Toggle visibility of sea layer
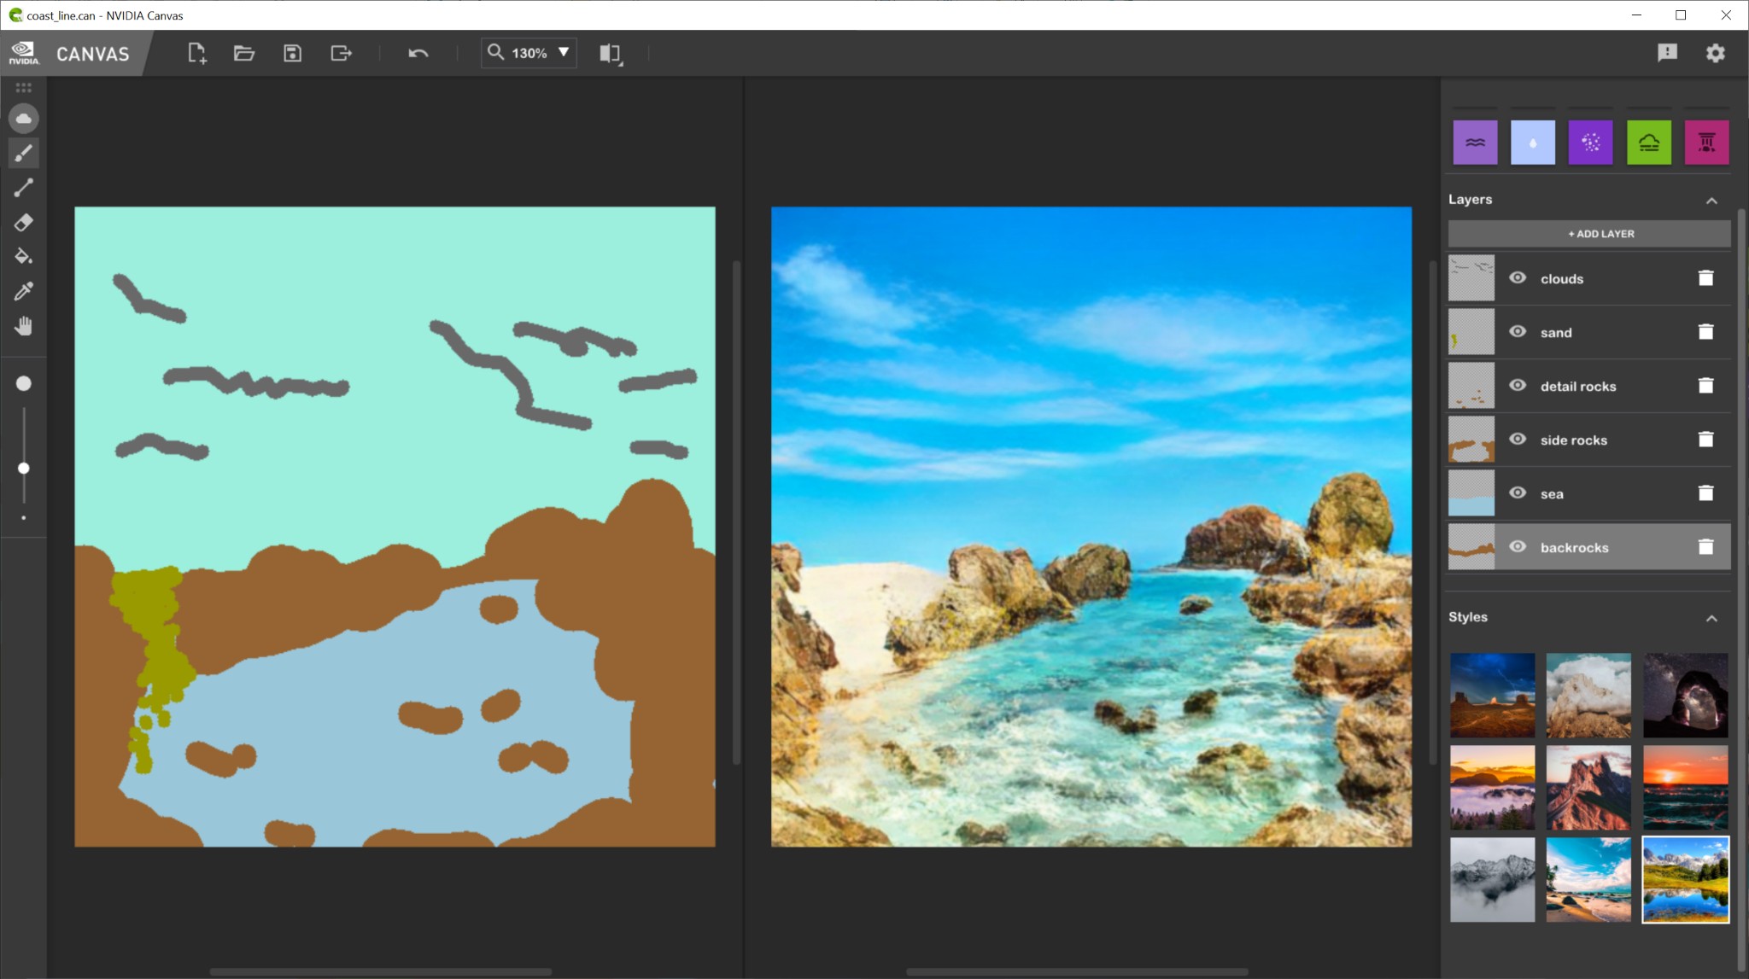Image resolution: width=1749 pixels, height=979 pixels. [x=1518, y=493]
